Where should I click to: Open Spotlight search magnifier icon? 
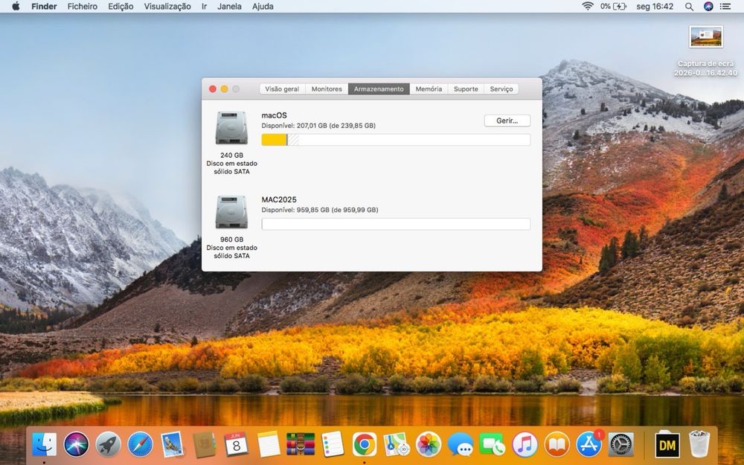click(x=689, y=7)
